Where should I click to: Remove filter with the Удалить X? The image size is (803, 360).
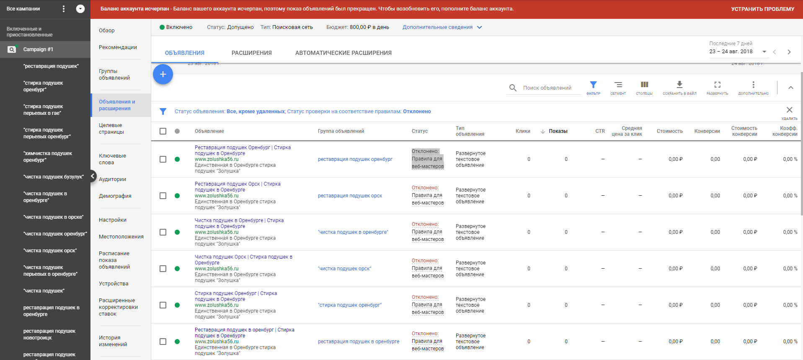790,112
